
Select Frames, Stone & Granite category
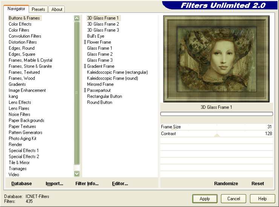[x=30, y=66]
